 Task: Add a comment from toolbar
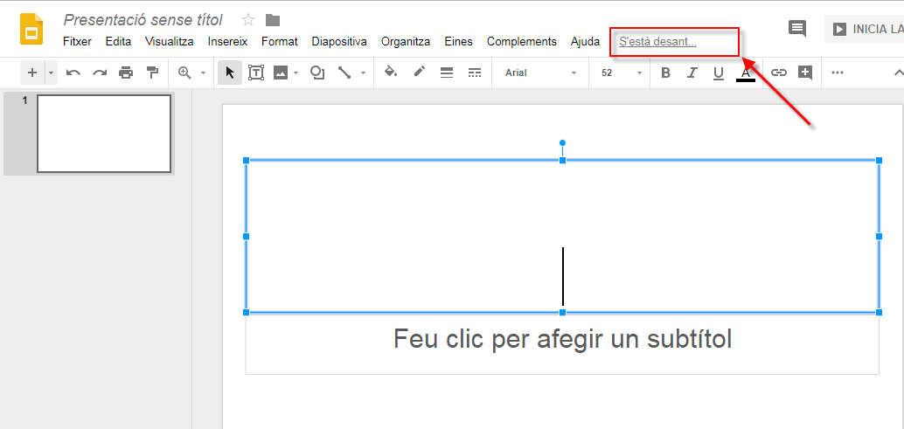click(x=805, y=73)
